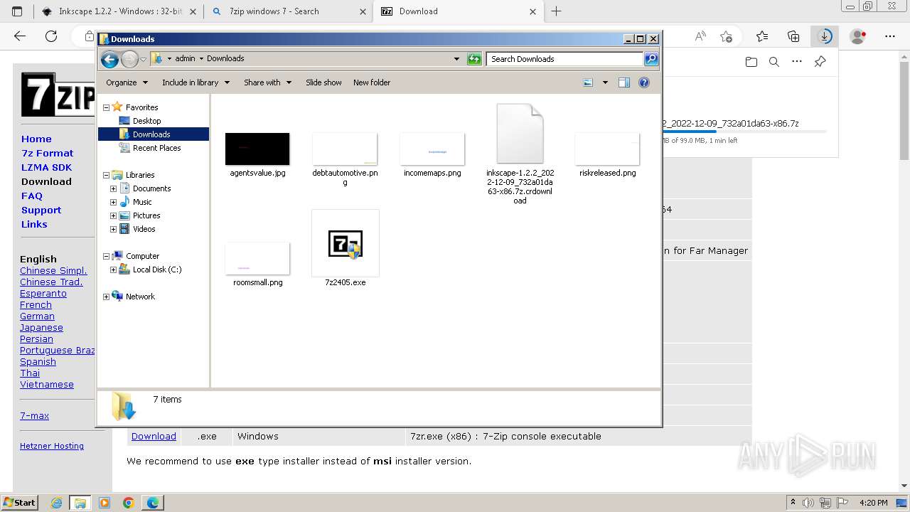
Task: Click New folder button
Action: (x=372, y=82)
